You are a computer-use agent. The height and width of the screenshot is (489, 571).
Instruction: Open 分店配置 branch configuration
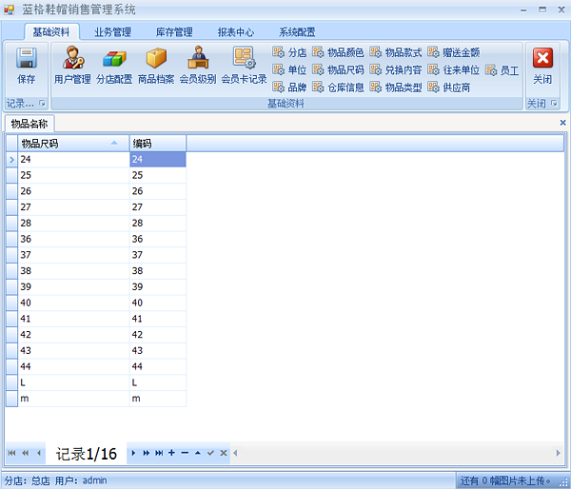[114, 65]
